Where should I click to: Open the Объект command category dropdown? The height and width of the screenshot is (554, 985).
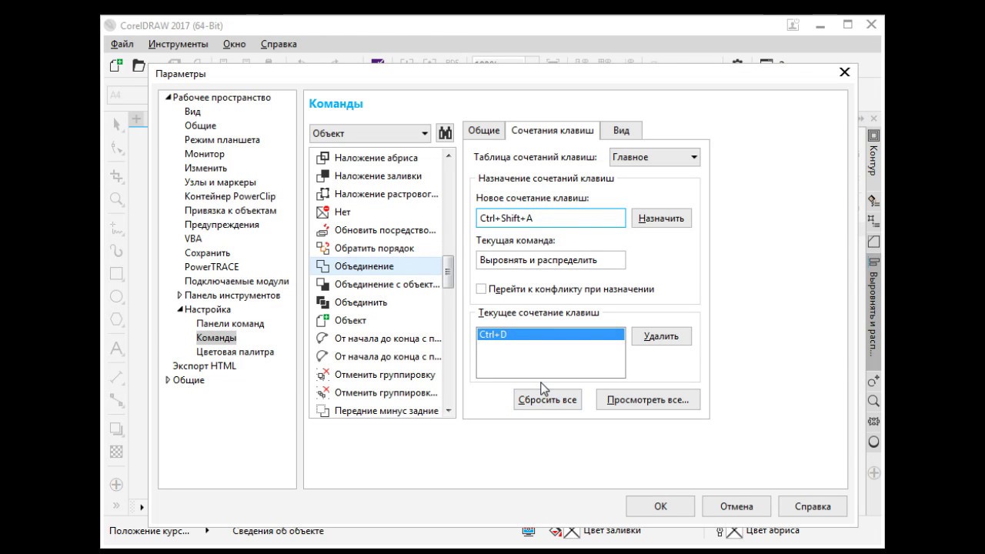click(x=369, y=133)
